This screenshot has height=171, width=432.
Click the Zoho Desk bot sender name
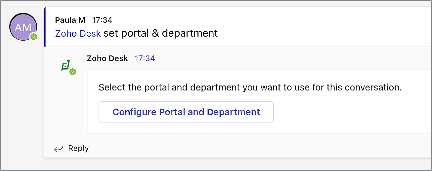point(107,58)
